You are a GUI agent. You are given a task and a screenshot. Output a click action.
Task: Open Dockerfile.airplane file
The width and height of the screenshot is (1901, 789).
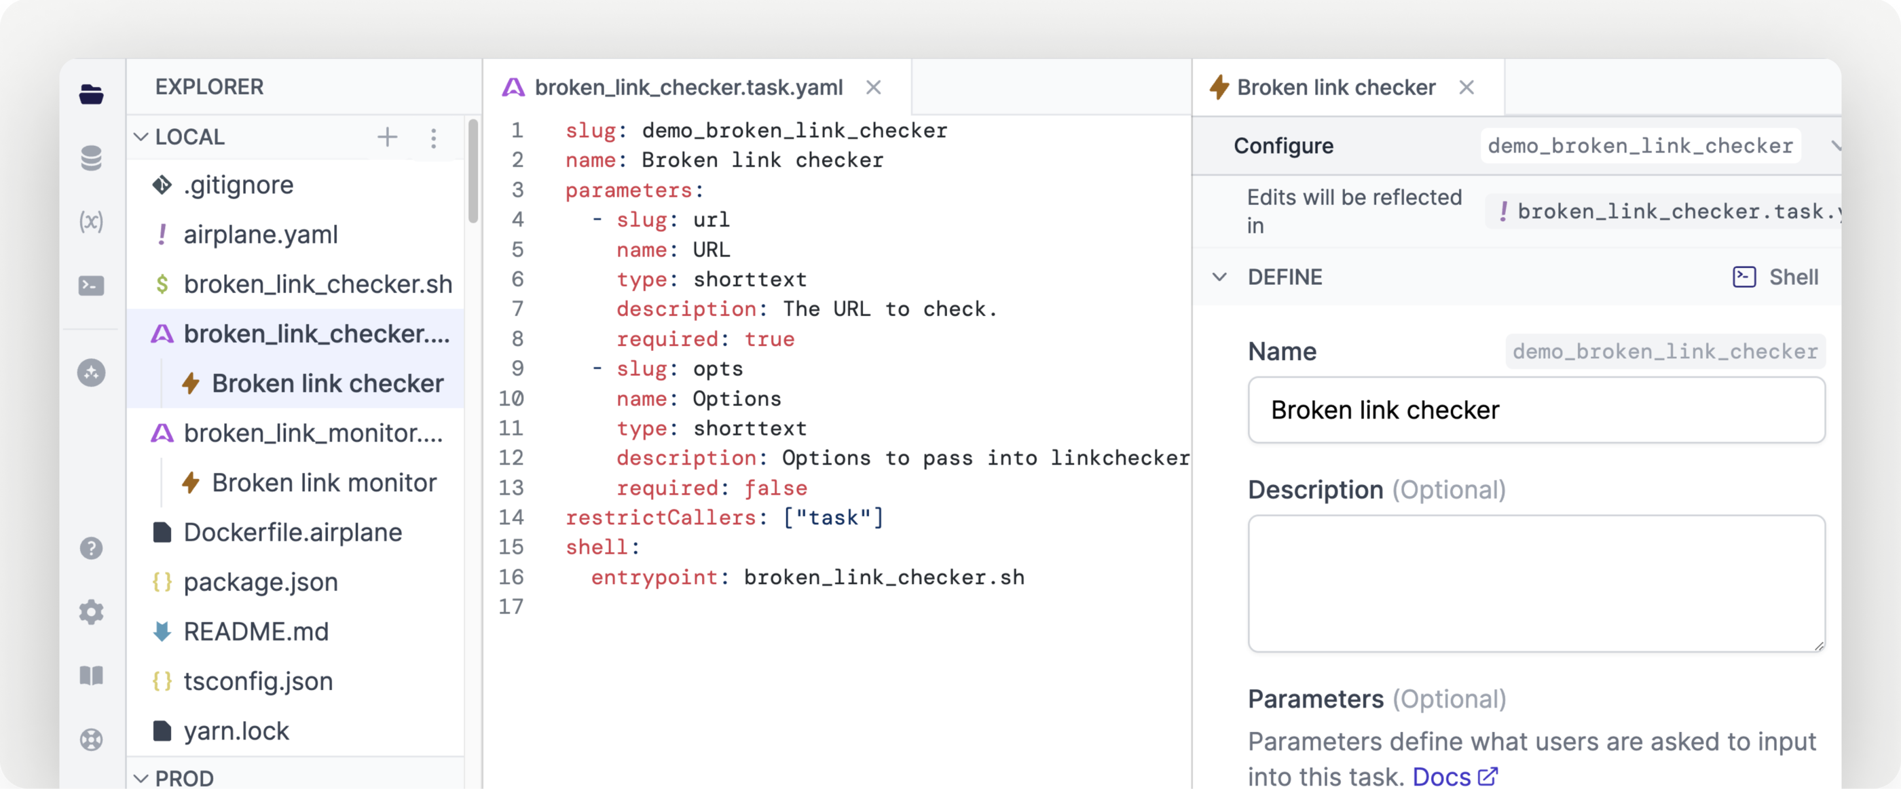[x=296, y=533]
